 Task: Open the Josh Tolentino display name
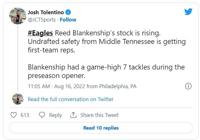click(45, 12)
